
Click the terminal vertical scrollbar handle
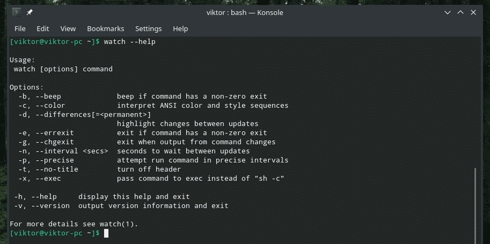click(x=474, y=203)
